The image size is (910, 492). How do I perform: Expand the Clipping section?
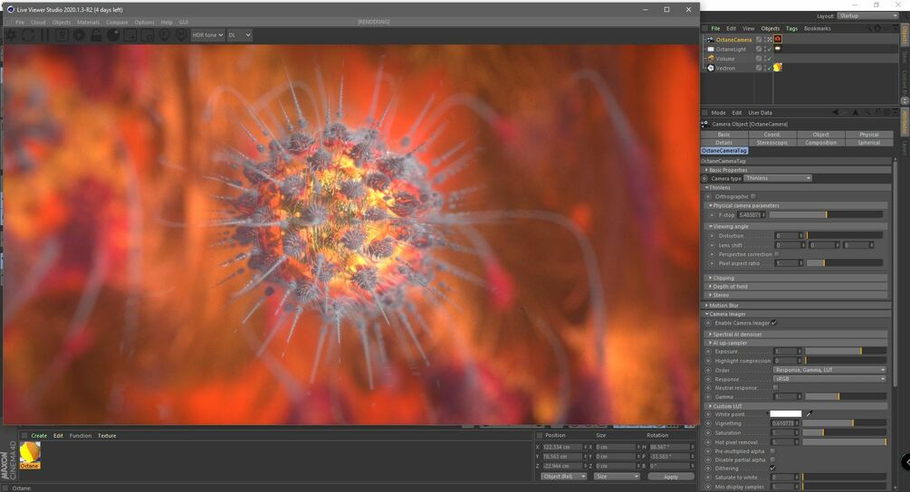pyautogui.click(x=797, y=278)
